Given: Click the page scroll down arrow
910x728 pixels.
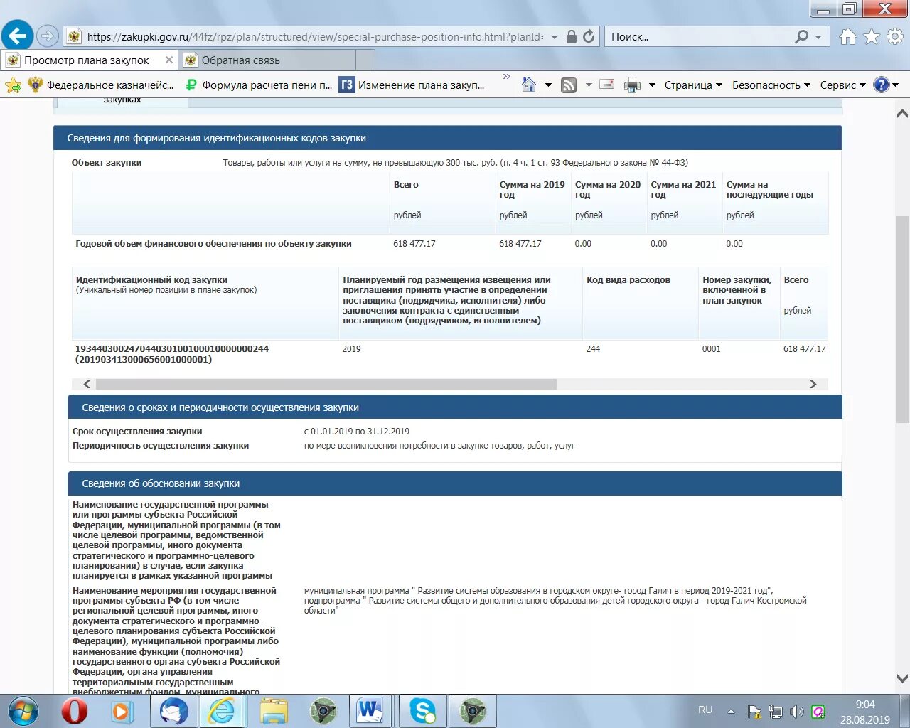Looking at the screenshot, I should tap(902, 678).
